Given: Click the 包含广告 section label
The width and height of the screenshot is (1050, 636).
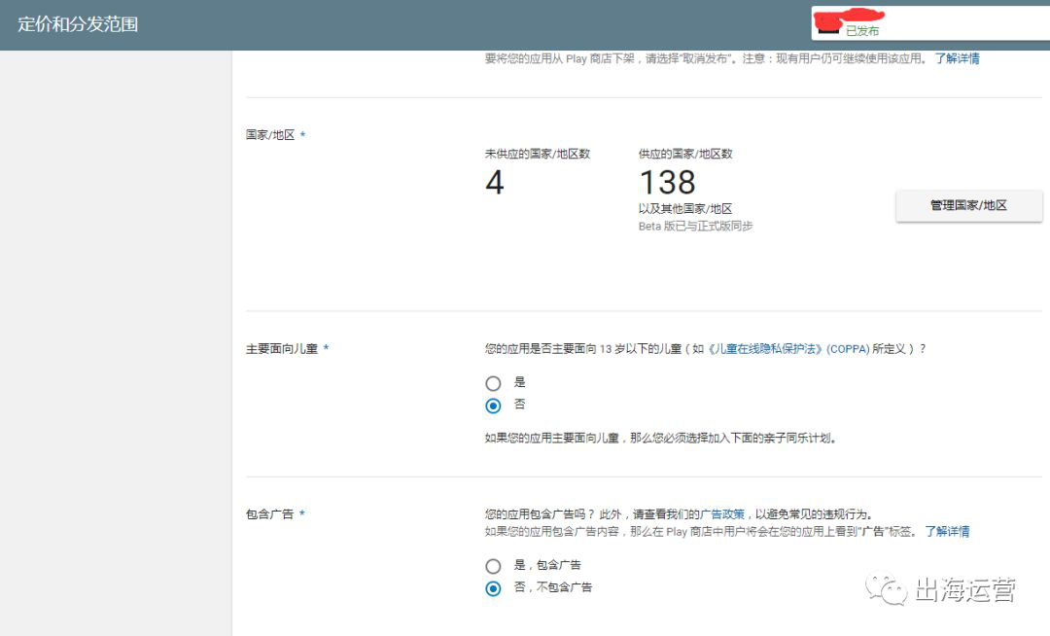Looking at the screenshot, I should point(270,514).
